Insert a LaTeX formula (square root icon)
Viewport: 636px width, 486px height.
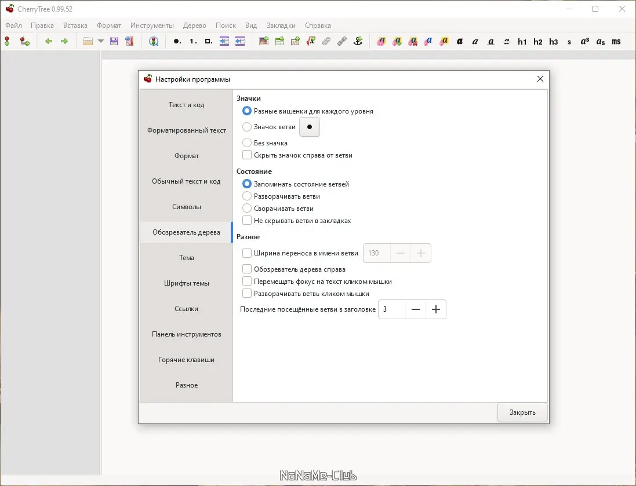311,41
